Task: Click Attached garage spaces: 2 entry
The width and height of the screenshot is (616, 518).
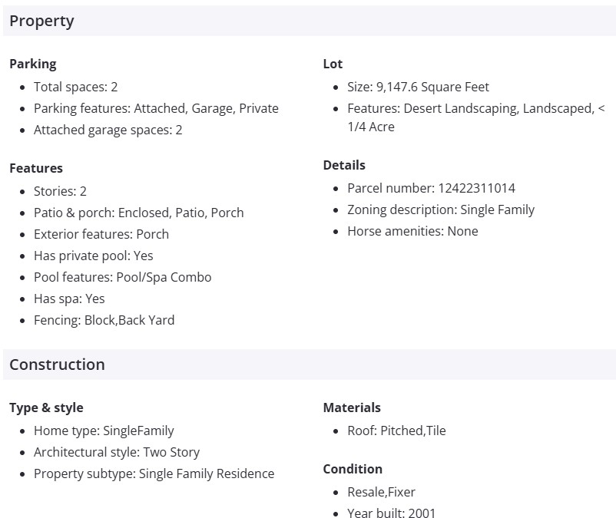Action: pos(108,130)
